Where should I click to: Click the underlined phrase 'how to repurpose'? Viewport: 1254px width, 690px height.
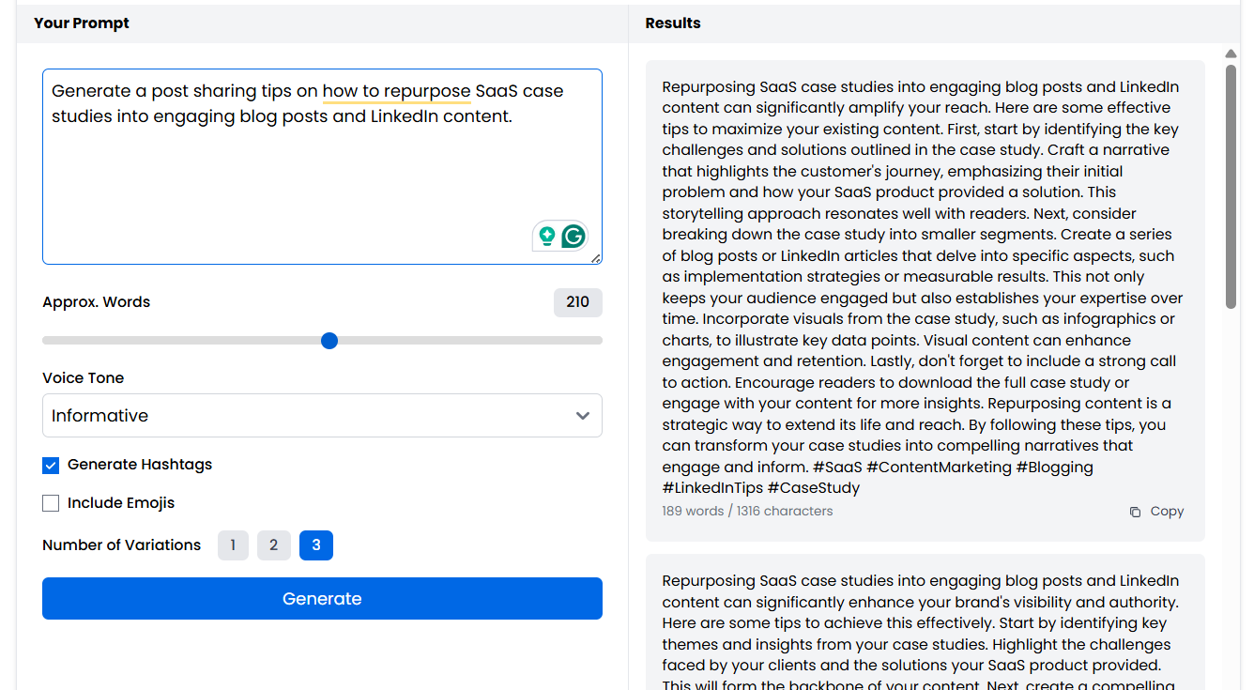point(396,91)
